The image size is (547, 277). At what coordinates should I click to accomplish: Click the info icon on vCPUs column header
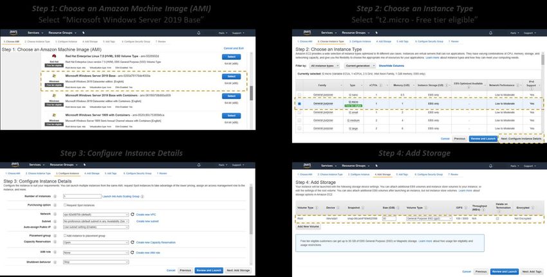click(380, 85)
